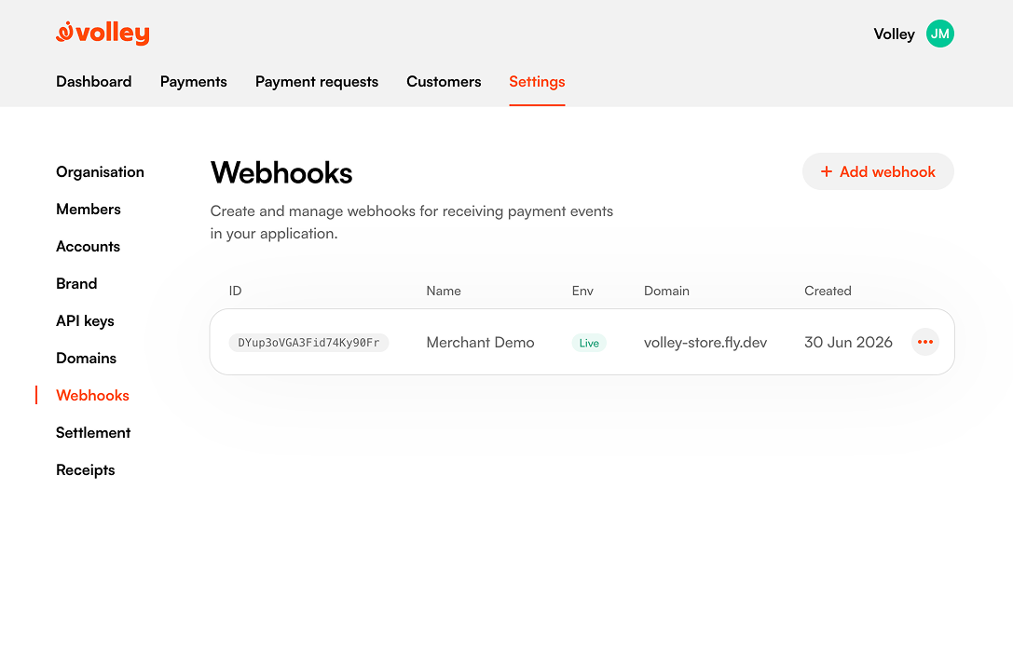
Task: Open Receipts settings
Action: [86, 470]
